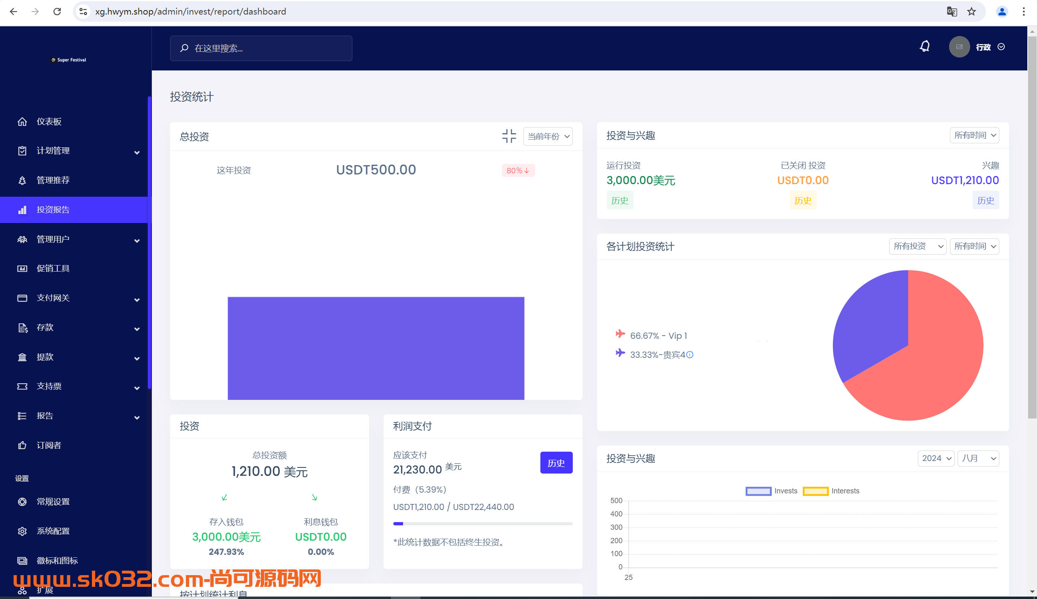The height and width of the screenshot is (599, 1037).
Task: Click the lifebuoy icon beside 常规设置
Action: 22,502
